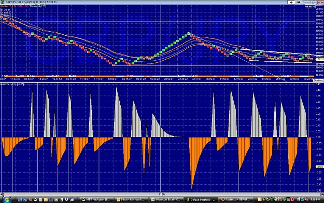
Task: Click the yellow MACD value tag on the right axis
Action: click(x=320, y=167)
